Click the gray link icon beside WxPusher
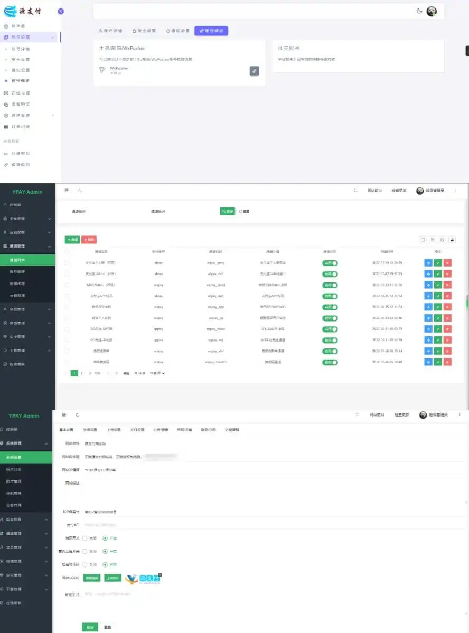This screenshot has width=469, height=633. pos(255,71)
